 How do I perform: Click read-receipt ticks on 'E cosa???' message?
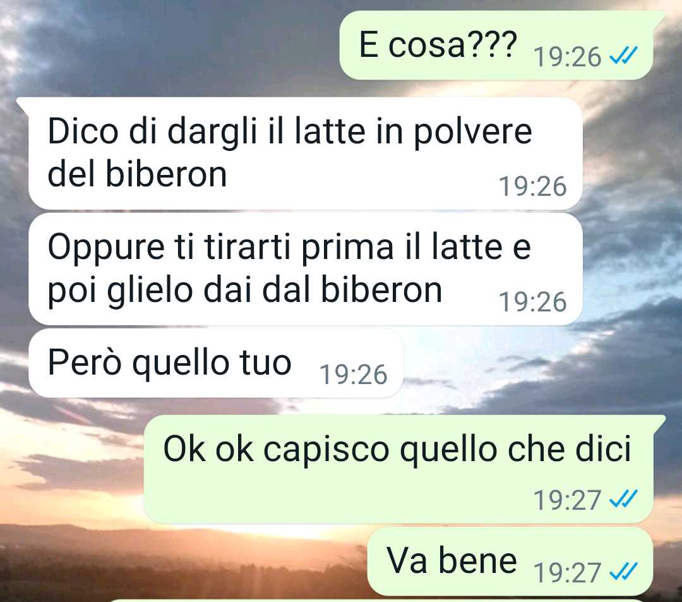[623, 56]
